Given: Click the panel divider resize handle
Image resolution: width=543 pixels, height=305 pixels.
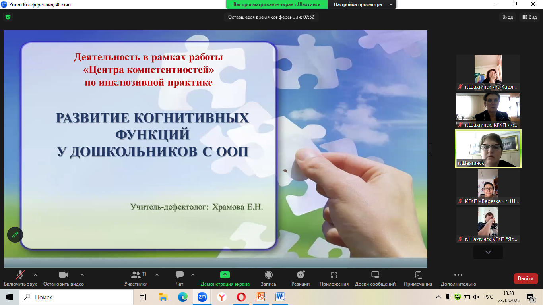Looking at the screenshot, I should [x=431, y=149].
